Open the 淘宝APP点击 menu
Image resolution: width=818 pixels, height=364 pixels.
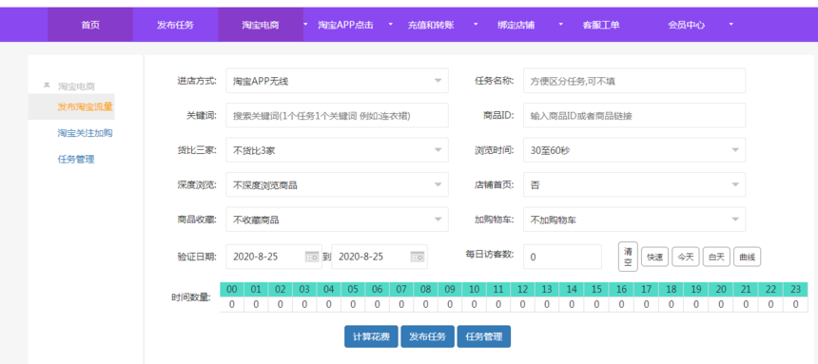(x=345, y=25)
